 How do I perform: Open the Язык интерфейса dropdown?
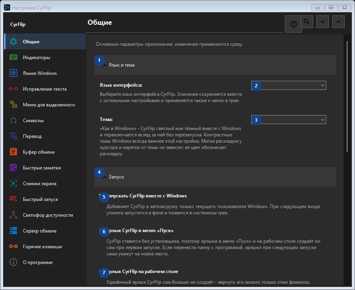pos(289,86)
